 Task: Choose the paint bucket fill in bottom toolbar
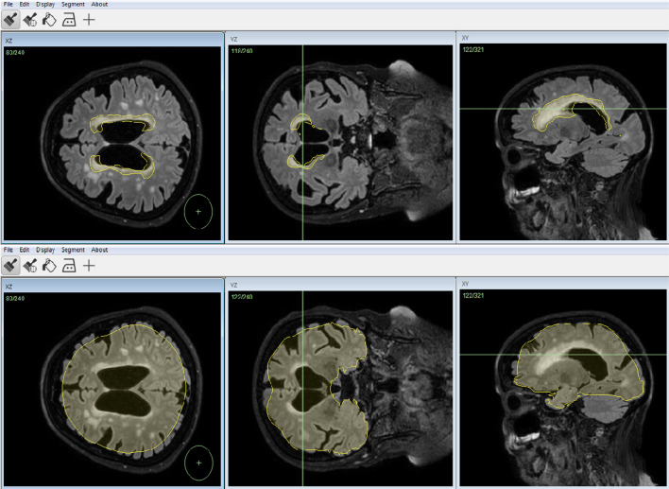tap(49, 266)
